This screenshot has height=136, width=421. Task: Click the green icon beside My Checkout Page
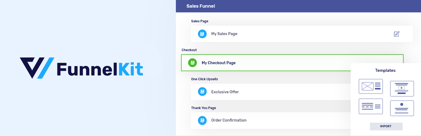[x=193, y=63]
